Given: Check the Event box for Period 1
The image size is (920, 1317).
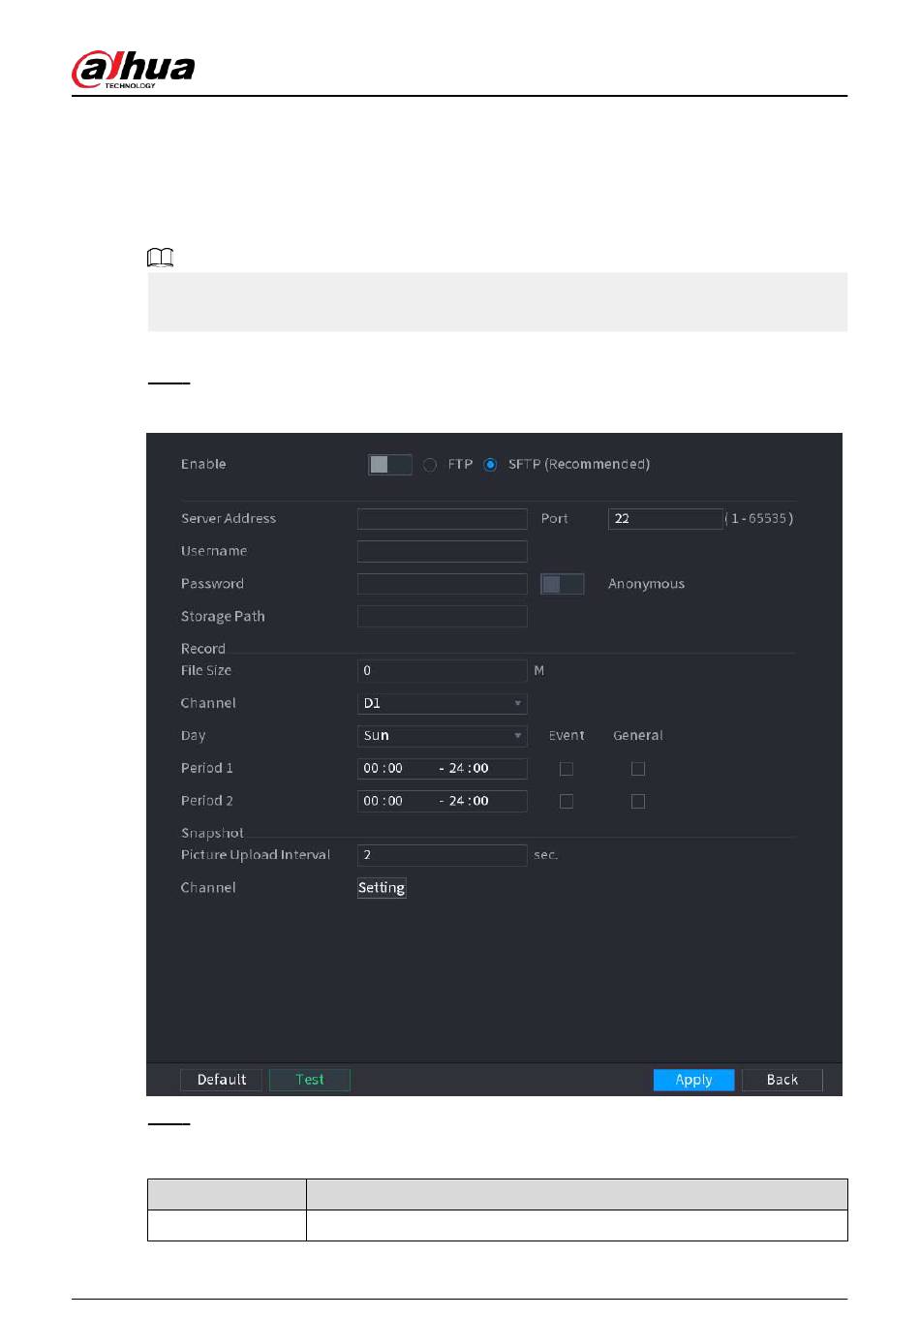Looking at the screenshot, I should (567, 769).
